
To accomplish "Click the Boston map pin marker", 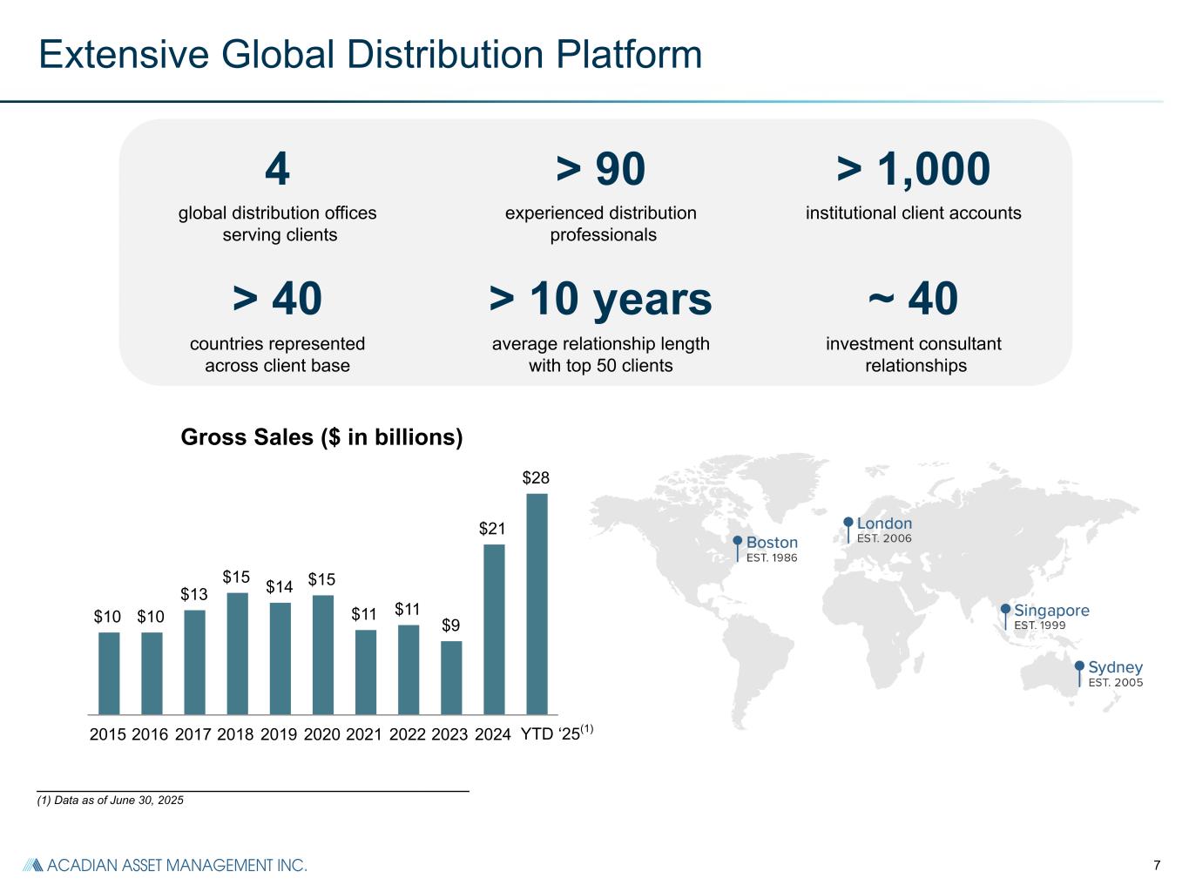I will tap(738, 542).
